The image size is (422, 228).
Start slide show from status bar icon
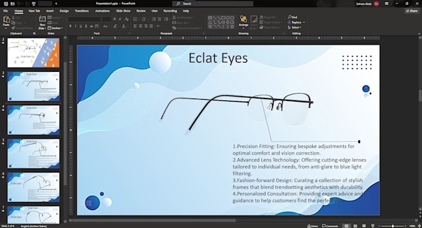(x=373, y=226)
